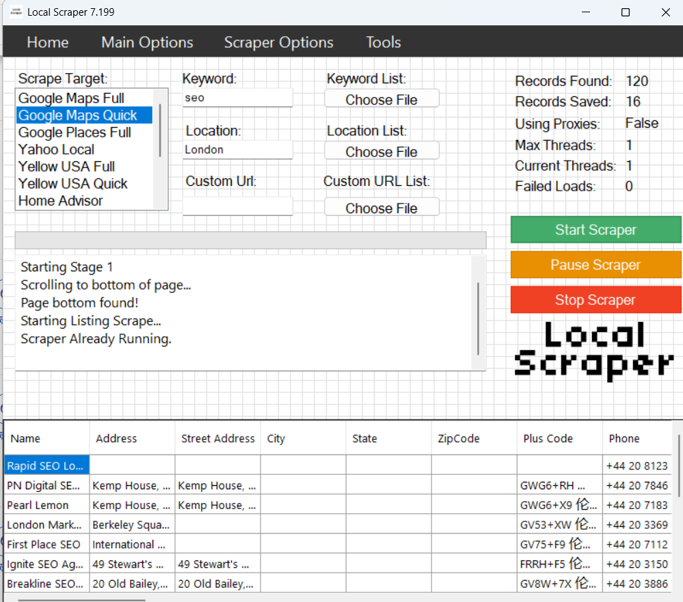This screenshot has width=683, height=602.
Task: Select the PN Digital SE... name cell
Action: 46,485
